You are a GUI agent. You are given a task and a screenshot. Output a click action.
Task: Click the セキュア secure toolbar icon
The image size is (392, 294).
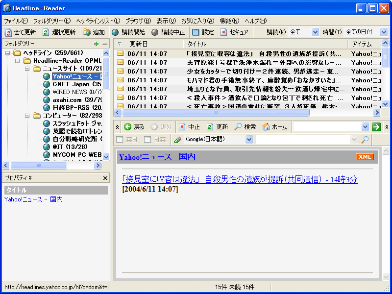coord(224,32)
